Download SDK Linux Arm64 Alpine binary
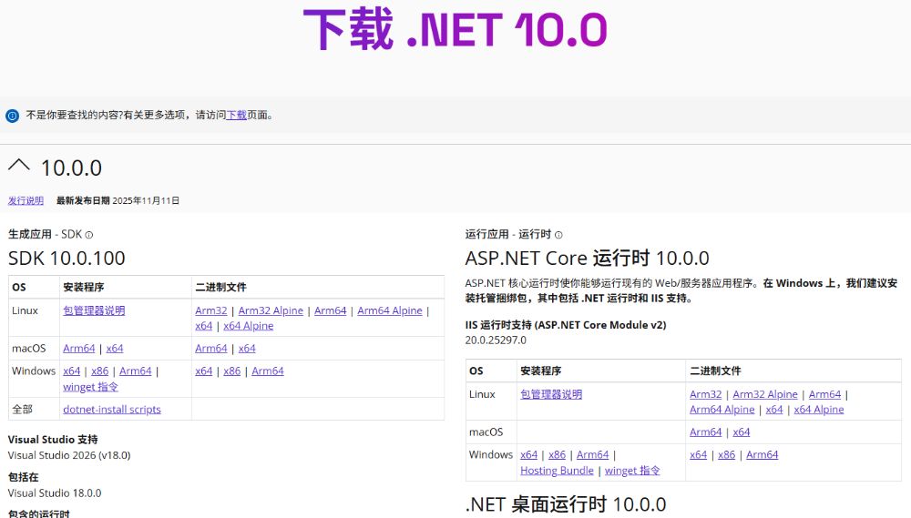 pyautogui.click(x=390, y=310)
